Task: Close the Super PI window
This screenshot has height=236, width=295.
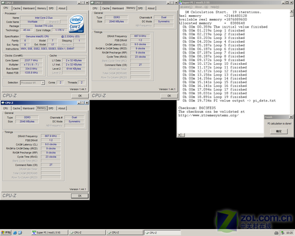Action: 291,3
